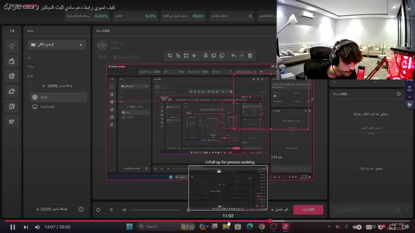Click the pin icon in preview toolbar
415x233 pixels.
pos(206,56)
